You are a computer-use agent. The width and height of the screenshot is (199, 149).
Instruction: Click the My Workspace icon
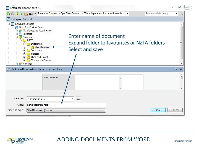(x=20, y=31)
